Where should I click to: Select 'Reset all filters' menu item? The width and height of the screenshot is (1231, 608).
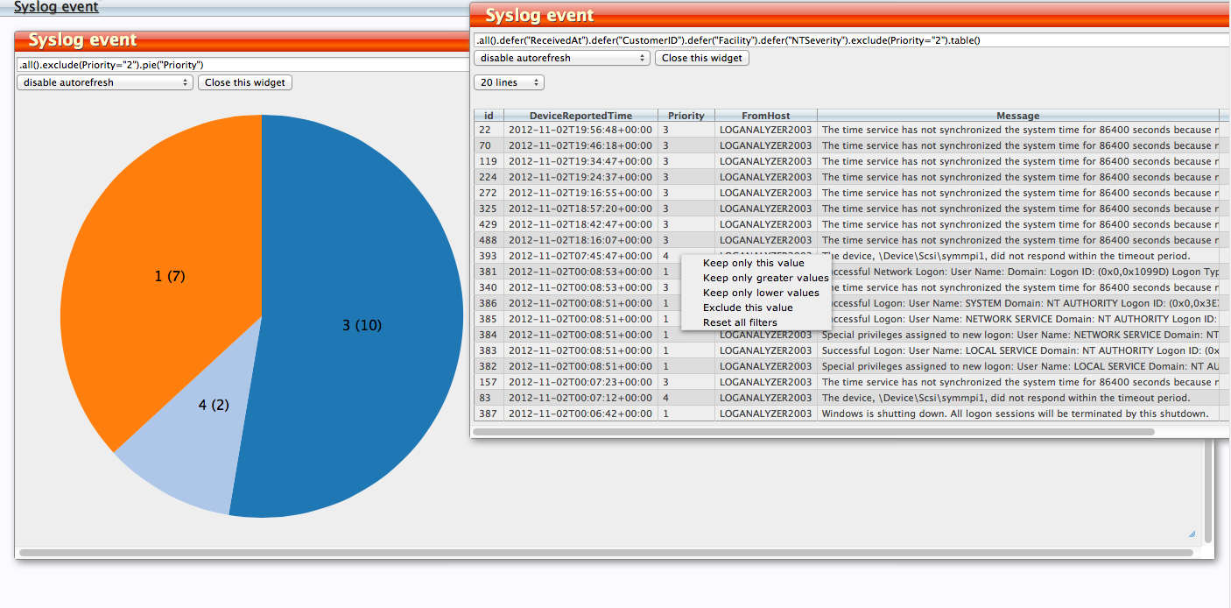pos(740,322)
